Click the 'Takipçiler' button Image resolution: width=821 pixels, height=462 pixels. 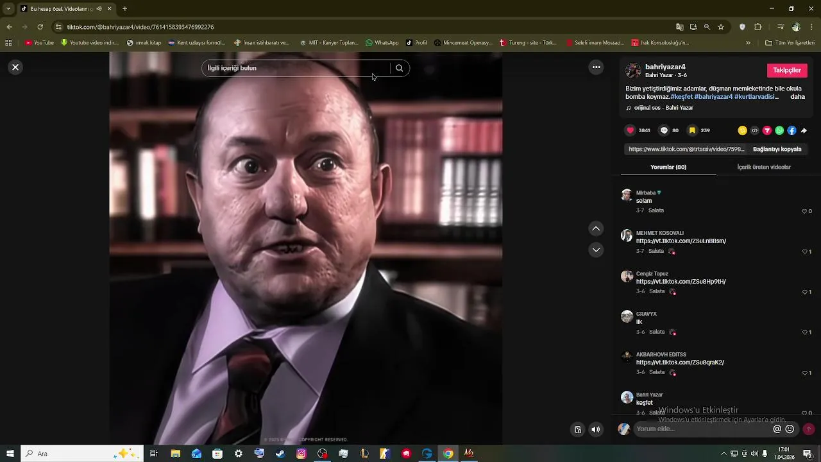[786, 71]
